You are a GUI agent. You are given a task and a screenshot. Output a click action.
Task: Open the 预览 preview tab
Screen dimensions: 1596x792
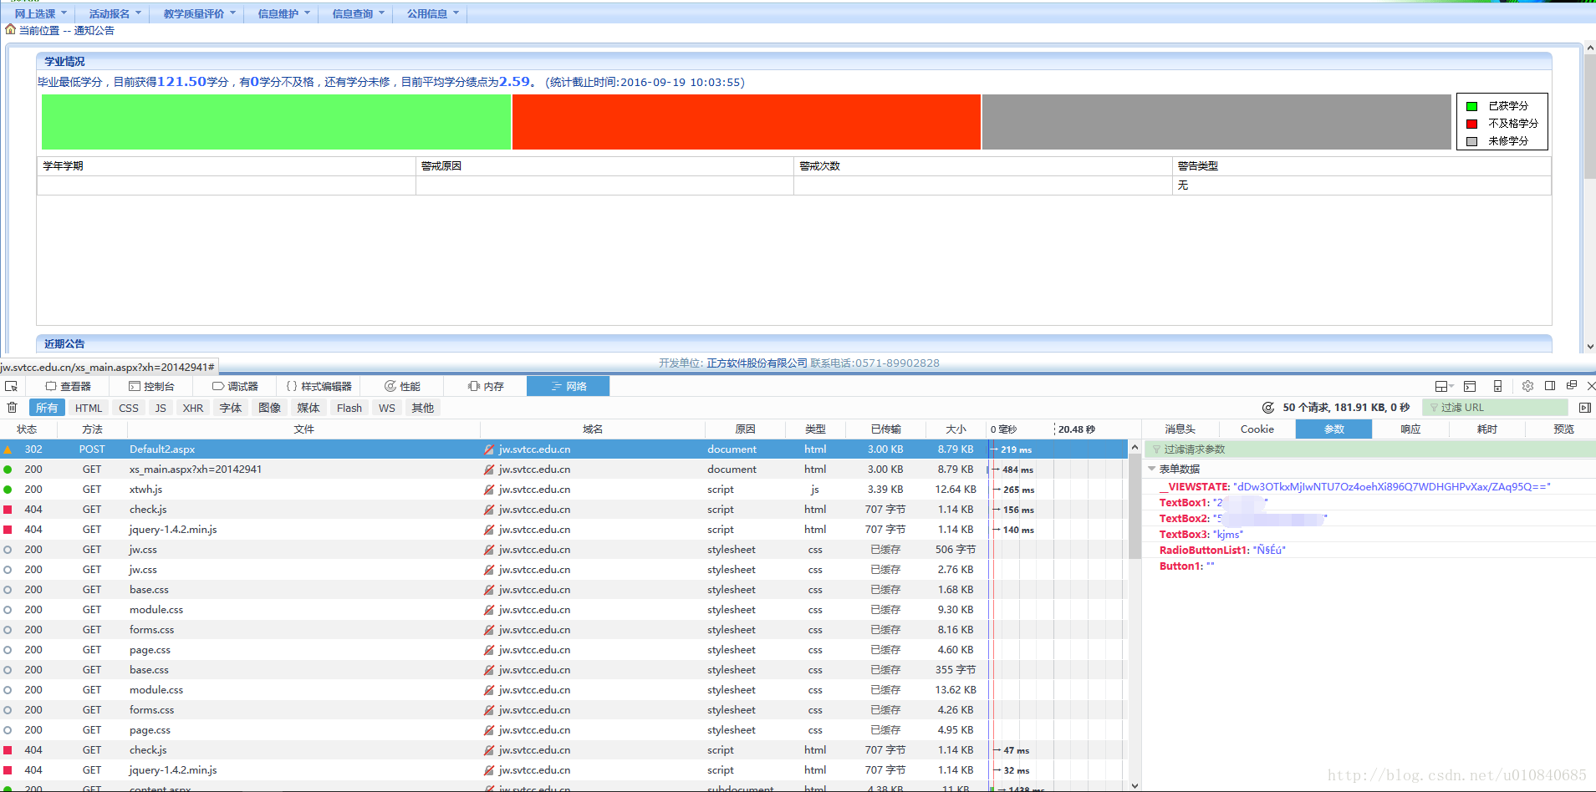pyautogui.click(x=1563, y=429)
